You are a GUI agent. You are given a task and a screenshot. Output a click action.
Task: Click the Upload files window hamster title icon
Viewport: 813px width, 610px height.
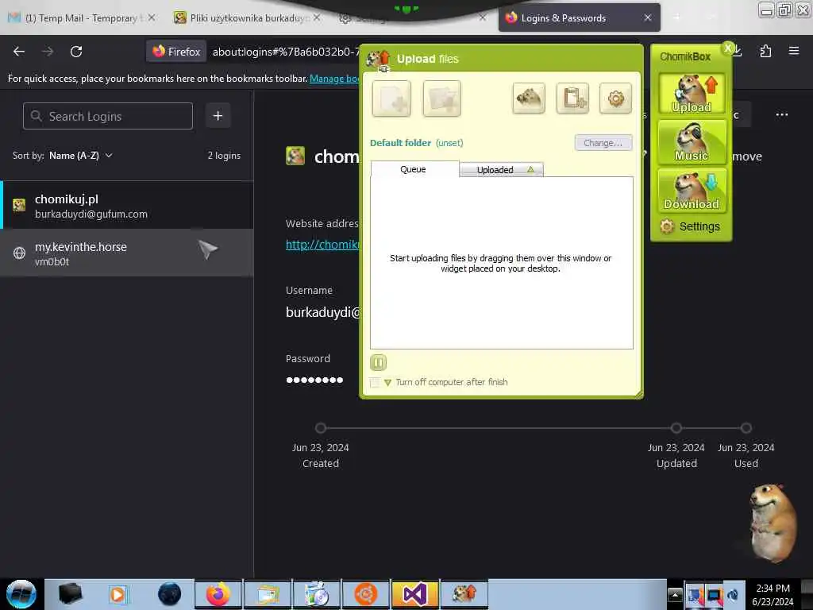coord(379,59)
